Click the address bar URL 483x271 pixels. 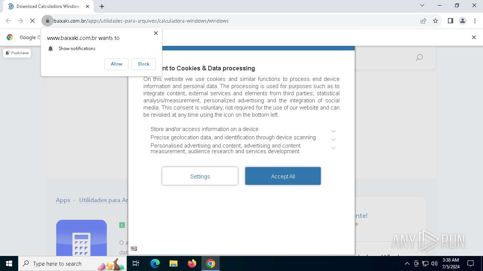pos(141,21)
